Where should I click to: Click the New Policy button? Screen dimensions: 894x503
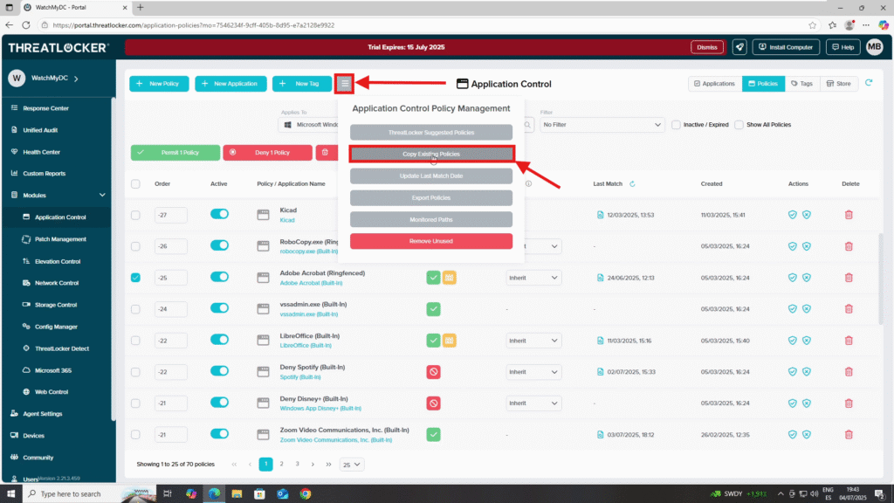159,84
